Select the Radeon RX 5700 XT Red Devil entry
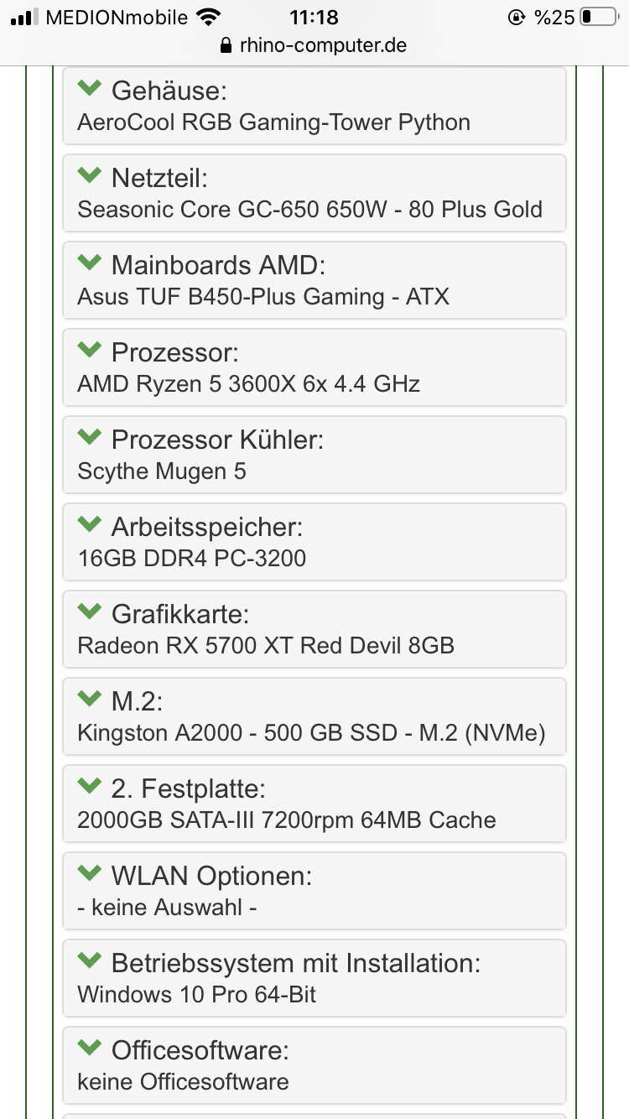 tap(265, 645)
